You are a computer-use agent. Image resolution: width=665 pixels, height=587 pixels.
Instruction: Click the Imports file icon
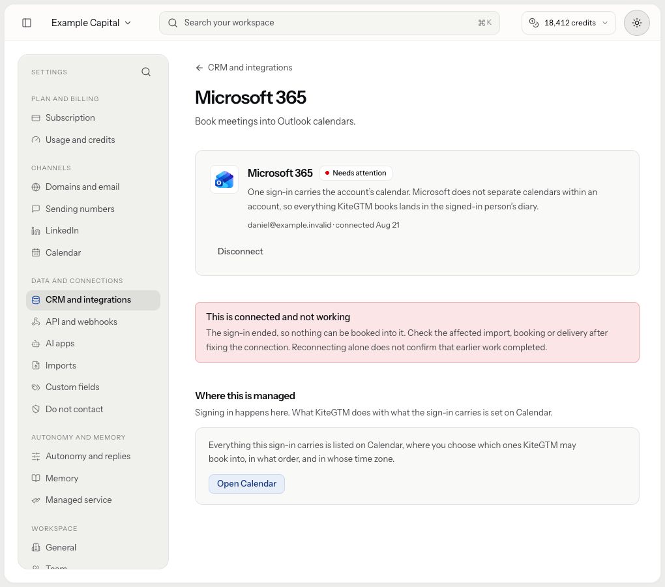(36, 366)
